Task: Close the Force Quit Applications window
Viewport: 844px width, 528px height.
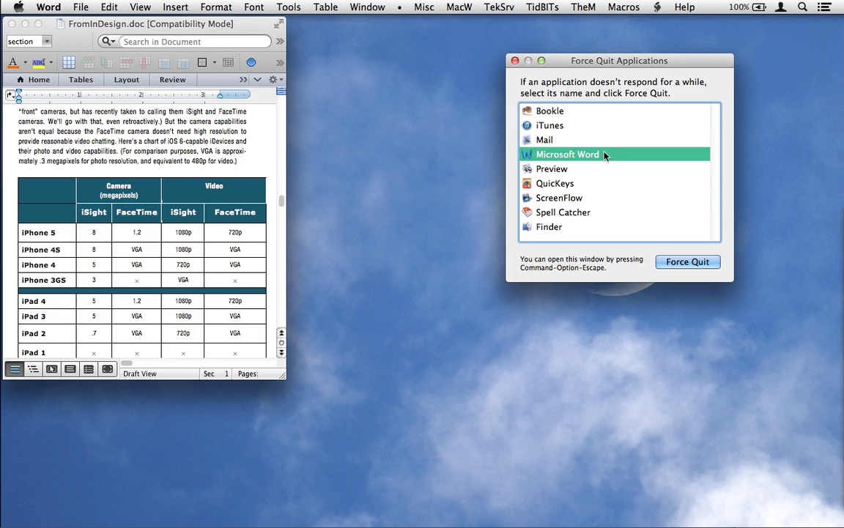Action: pyautogui.click(x=515, y=61)
